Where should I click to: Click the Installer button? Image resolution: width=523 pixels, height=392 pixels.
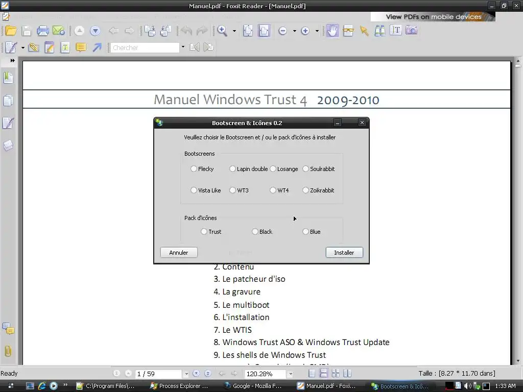(344, 252)
